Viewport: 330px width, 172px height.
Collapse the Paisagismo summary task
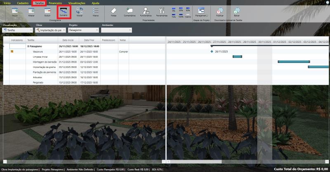28,46
